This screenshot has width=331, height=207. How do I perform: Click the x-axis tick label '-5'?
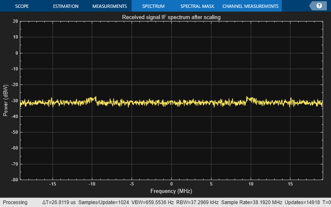[132, 184]
